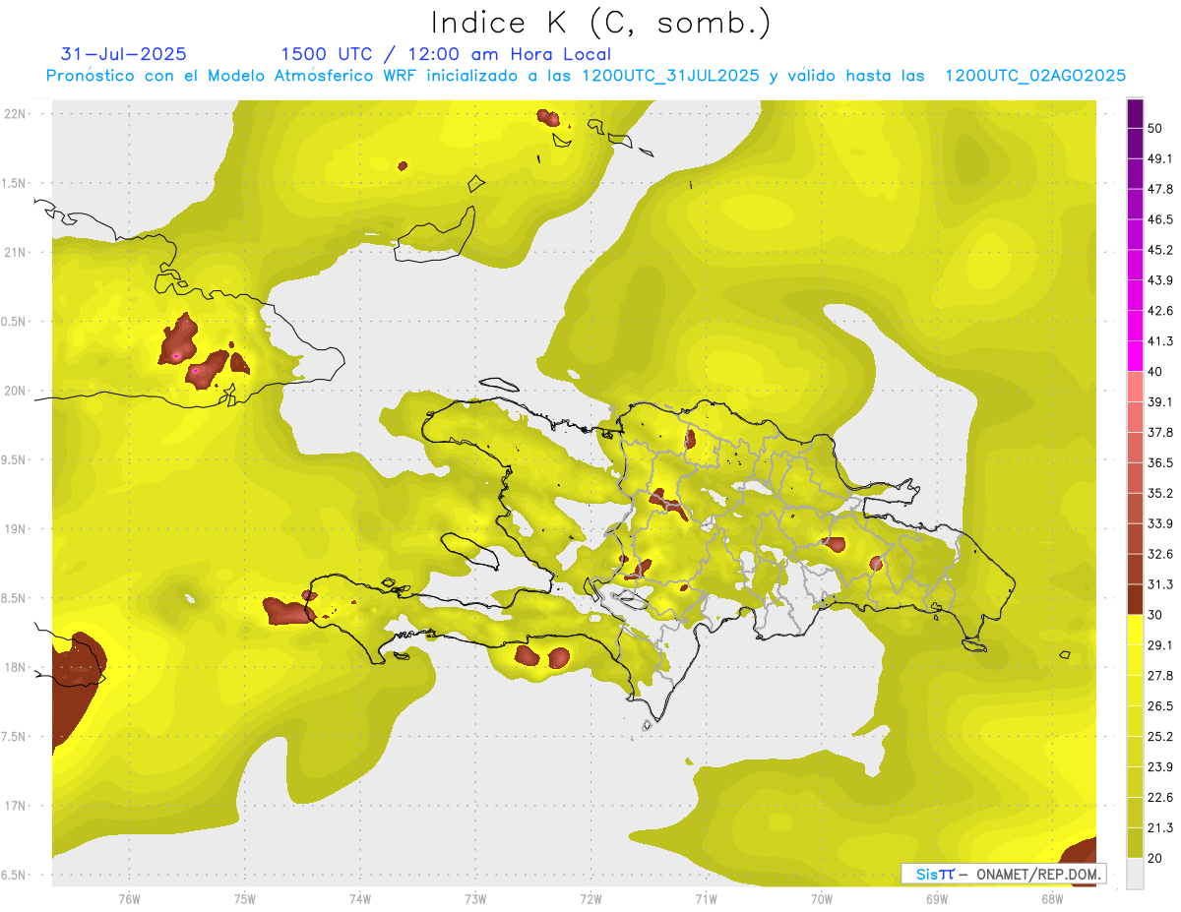Click the "72W" longitude label
The width and height of the screenshot is (1181, 912).
(590, 898)
